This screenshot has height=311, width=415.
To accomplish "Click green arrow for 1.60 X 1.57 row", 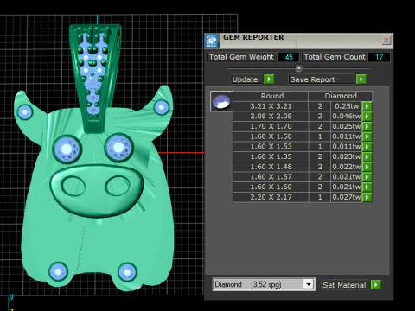I will 367,177.
